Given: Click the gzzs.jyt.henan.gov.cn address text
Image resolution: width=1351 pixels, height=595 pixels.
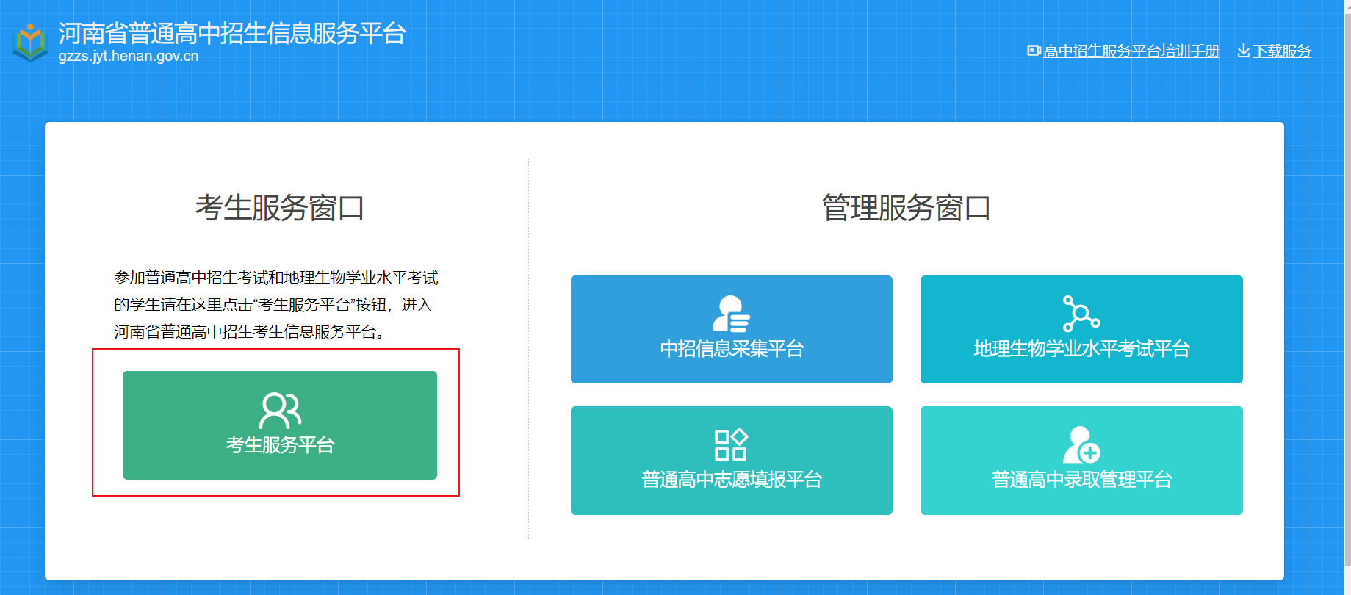Looking at the screenshot, I should [x=129, y=57].
